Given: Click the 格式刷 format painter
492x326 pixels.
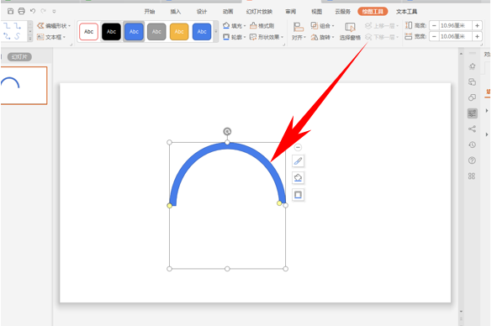Looking at the screenshot, I should 262,26.
